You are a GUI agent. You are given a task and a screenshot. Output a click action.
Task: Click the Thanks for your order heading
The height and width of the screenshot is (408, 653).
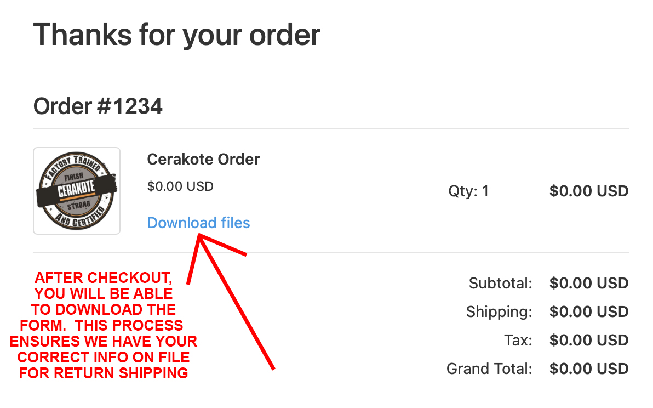177,34
